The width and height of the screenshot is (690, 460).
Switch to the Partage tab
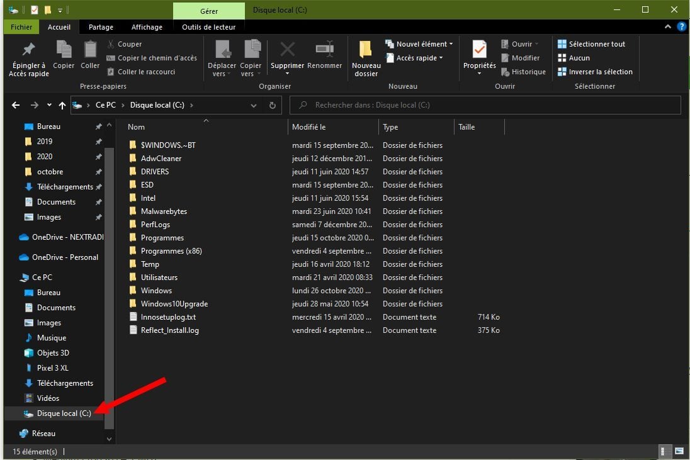click(x=101, y=27)
